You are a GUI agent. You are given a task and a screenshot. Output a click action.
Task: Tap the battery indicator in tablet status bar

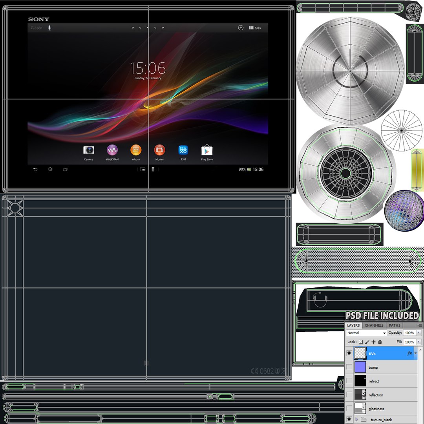249,169
